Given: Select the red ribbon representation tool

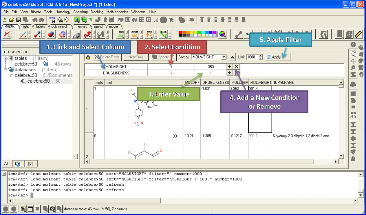Looking at the screenshot, I should (87, 34).
